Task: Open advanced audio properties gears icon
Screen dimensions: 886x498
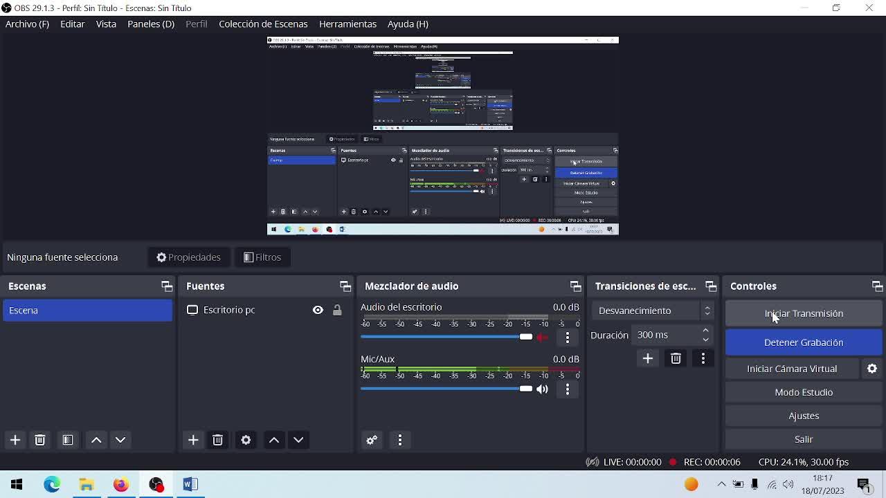Action: click(x=372, y=440)
